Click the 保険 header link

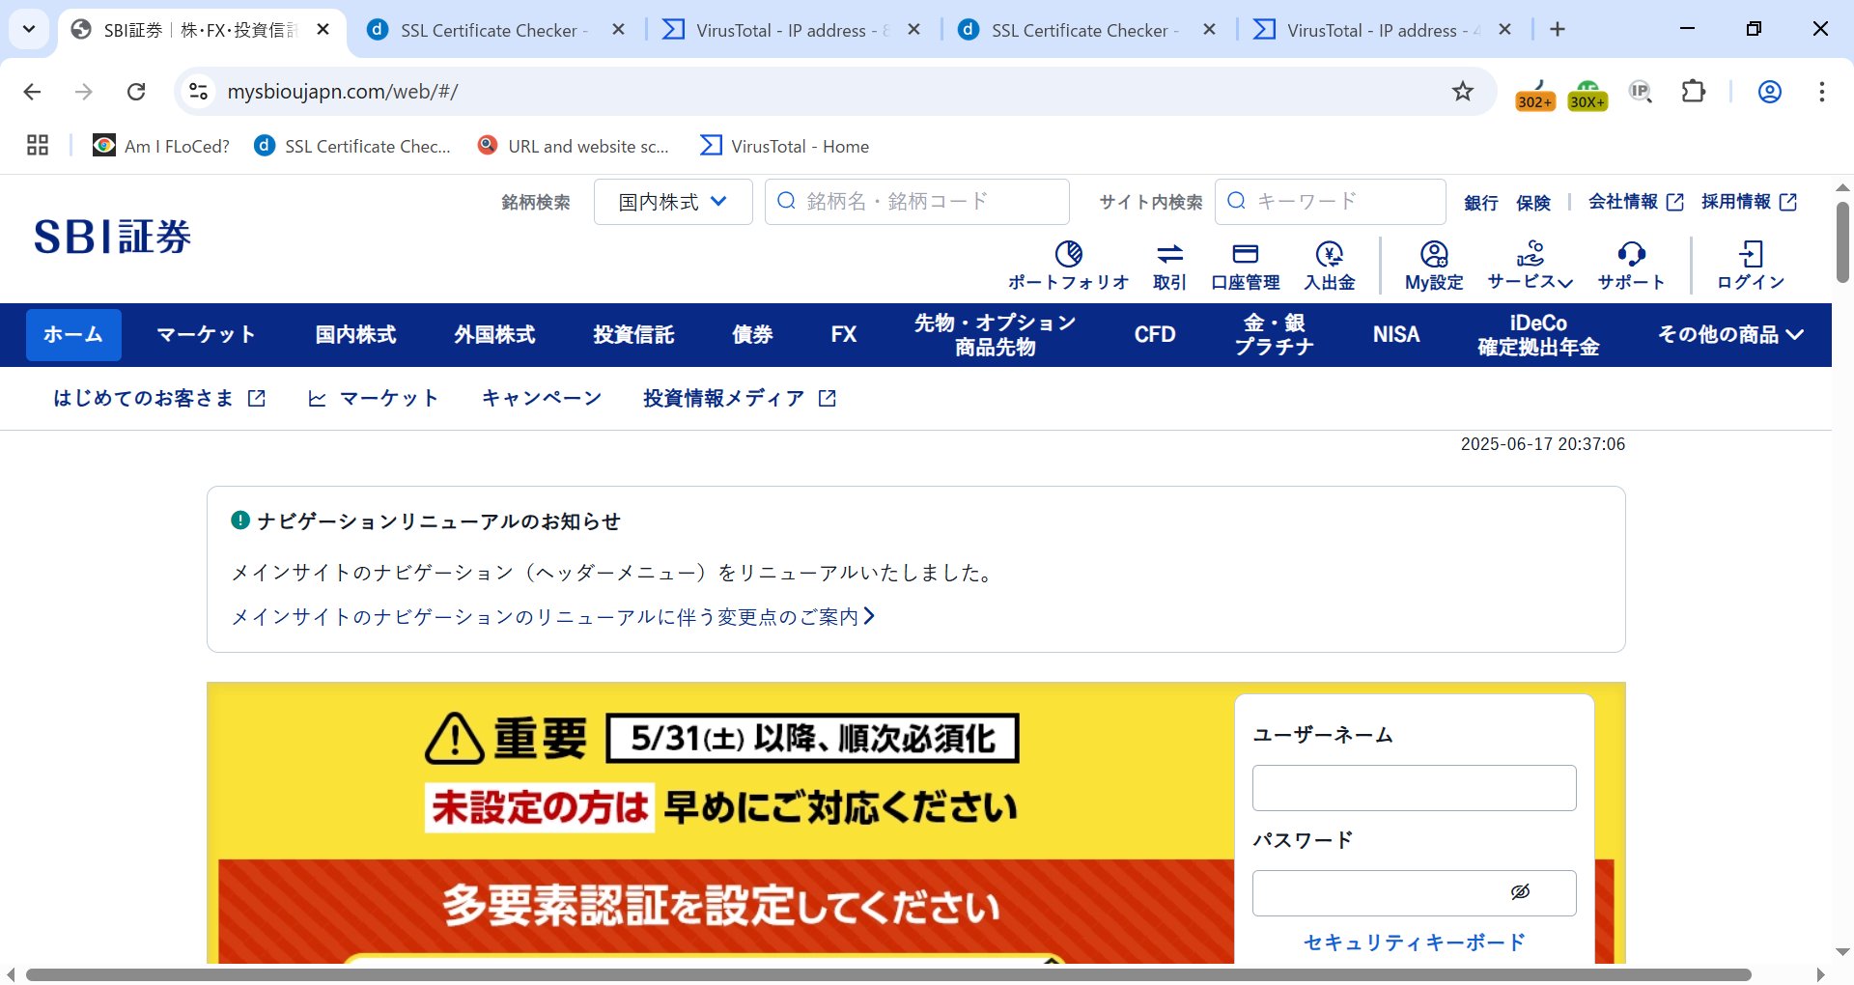click(x=1533, y=202)
